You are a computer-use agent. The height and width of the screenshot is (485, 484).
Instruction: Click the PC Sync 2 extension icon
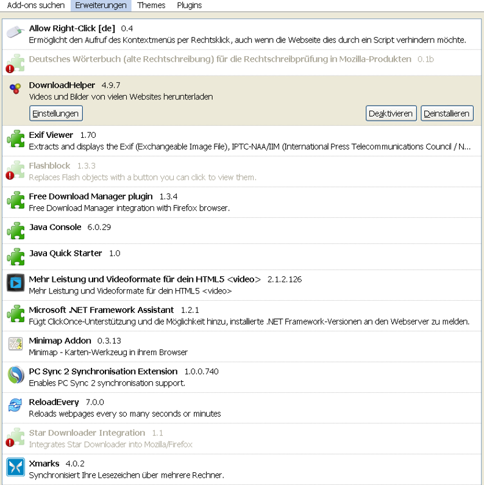click(15, 375)
